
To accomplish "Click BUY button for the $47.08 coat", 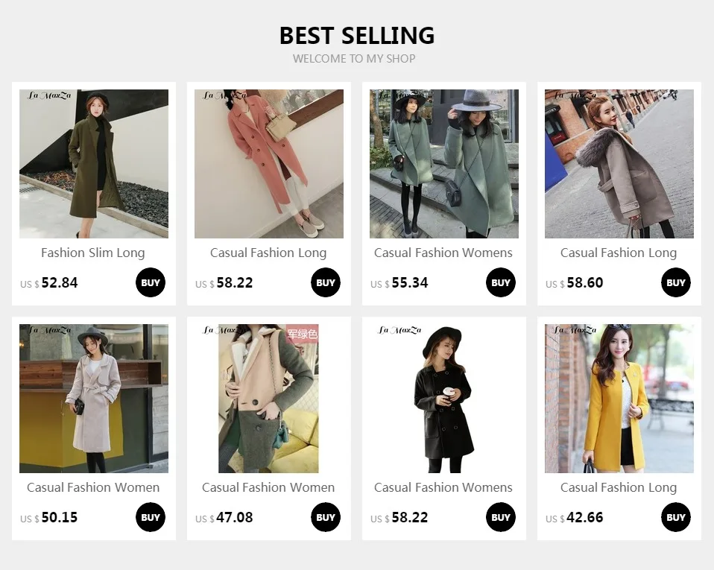I will point(326,517).
